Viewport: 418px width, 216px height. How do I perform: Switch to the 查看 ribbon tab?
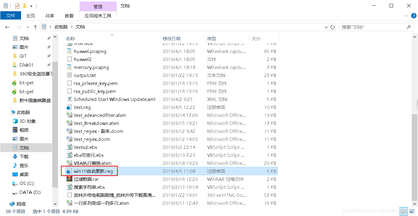point(69,16)
